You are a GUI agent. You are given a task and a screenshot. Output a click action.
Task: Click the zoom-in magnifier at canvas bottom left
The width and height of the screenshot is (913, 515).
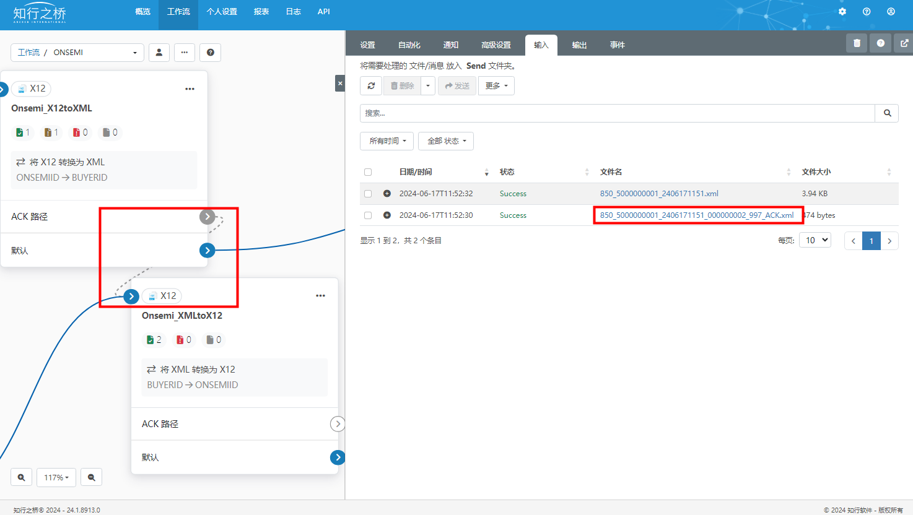click(21, 477)
